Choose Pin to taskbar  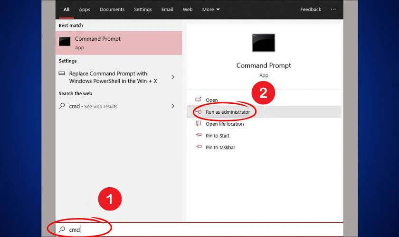pos(220,147)
